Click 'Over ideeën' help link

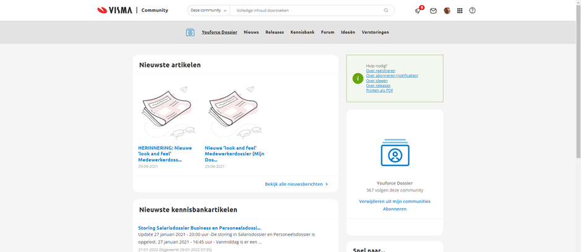click(377, 80)
